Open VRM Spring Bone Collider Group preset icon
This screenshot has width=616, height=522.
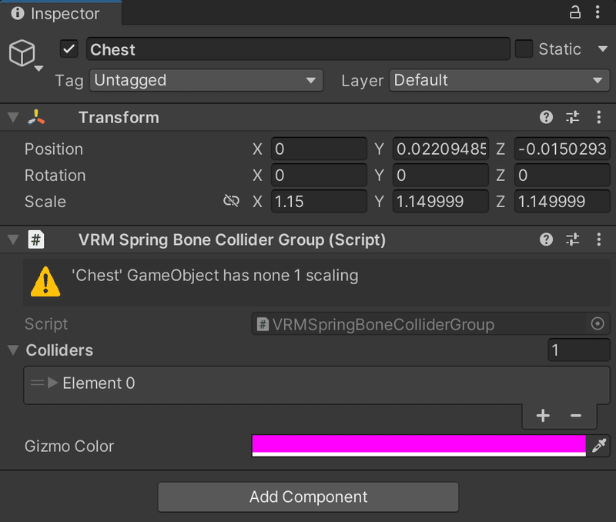[x=572, y=239]
